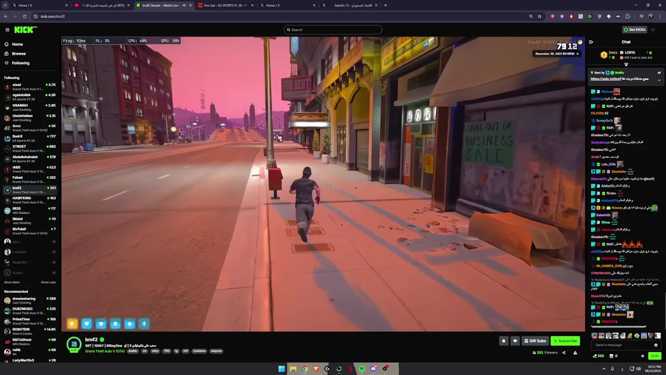Screen dimensions: 666x375
Task: Toggle notification bell for brof2
Action: coord(504,341)
